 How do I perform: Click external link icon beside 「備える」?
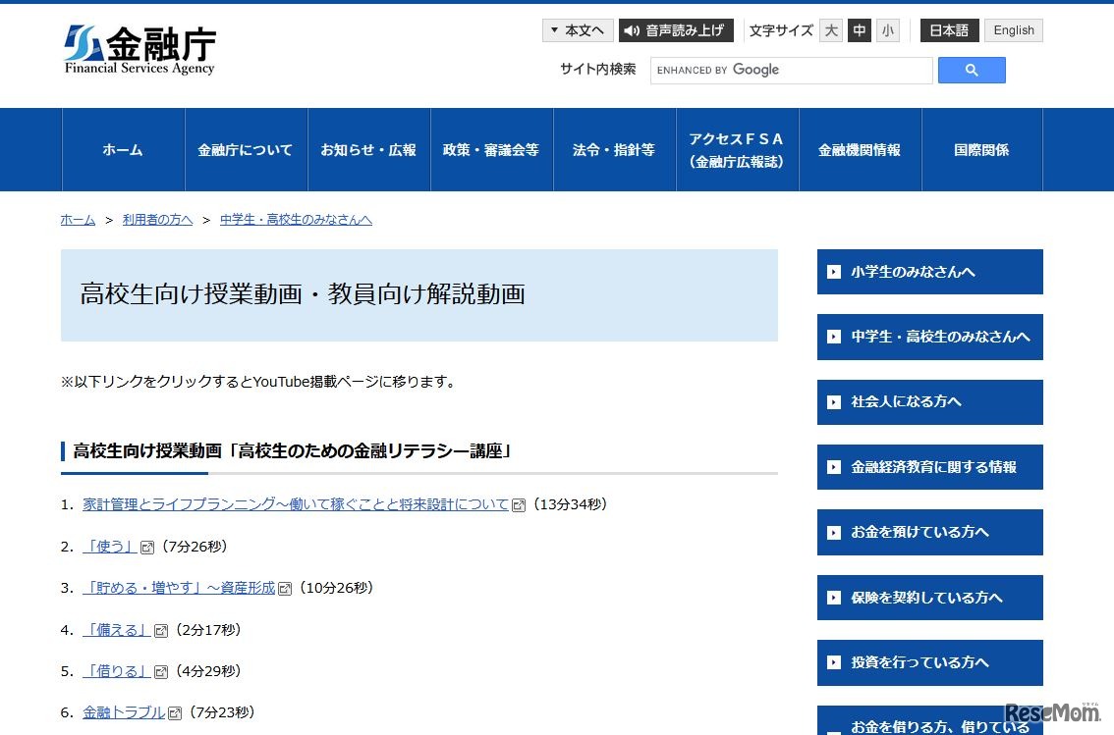point(159,630)
